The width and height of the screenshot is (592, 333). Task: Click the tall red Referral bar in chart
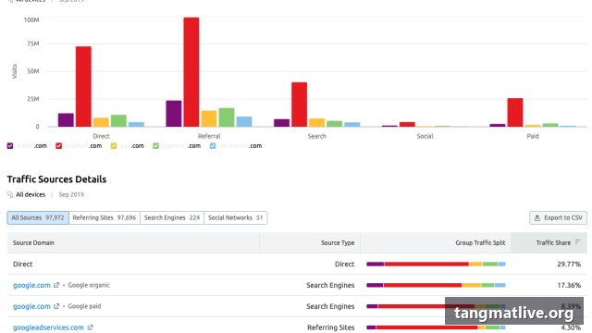click(x=191, y=72)
